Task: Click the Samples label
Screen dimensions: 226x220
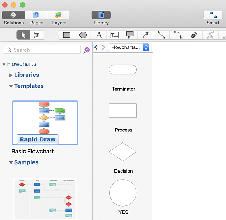Action: coord(26,162)
